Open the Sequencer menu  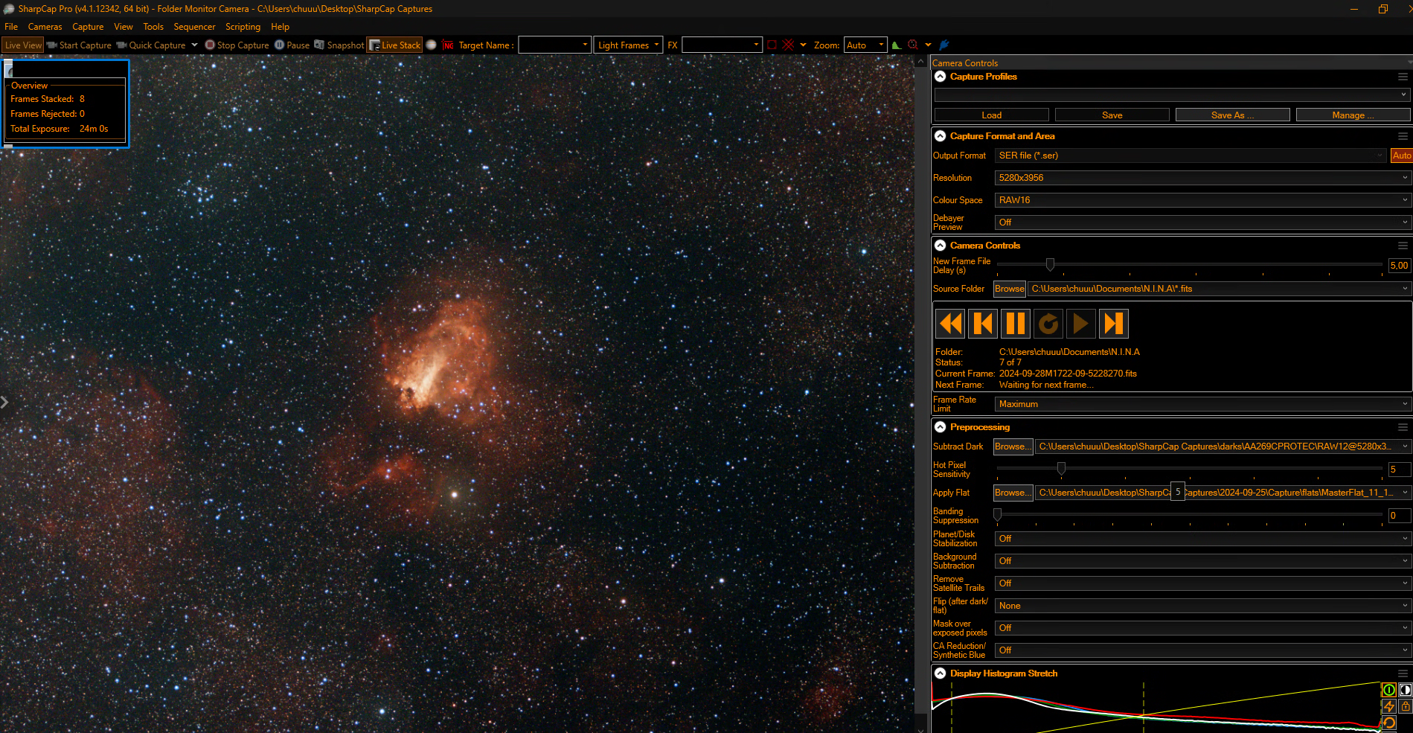(x=194, y=27)
